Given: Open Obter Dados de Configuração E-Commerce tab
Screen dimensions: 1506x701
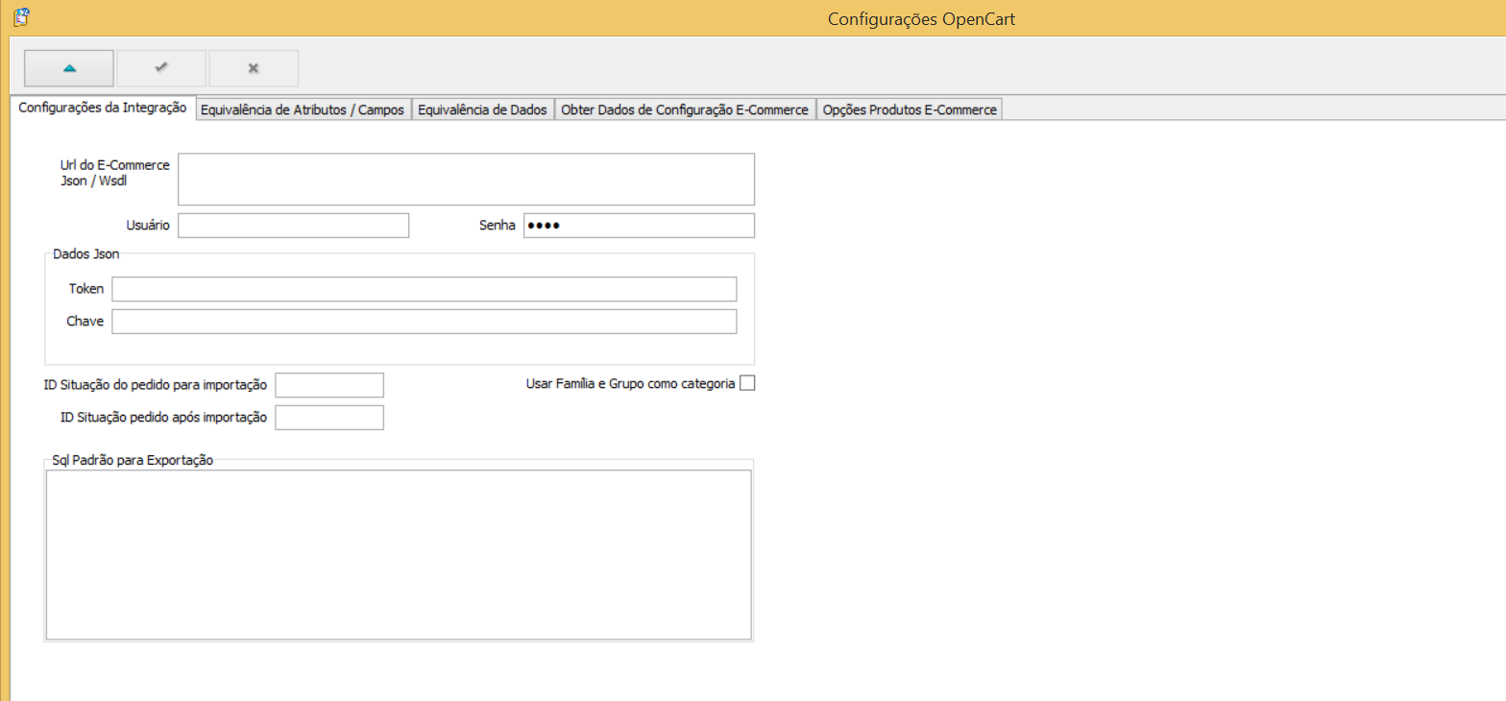Looking at the screenshot, I should coord(685,110).
